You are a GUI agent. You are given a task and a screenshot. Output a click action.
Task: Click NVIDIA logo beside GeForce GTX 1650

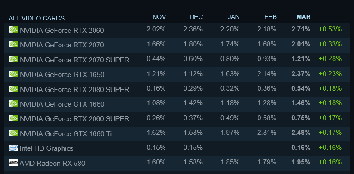click(x=13, y=74)
